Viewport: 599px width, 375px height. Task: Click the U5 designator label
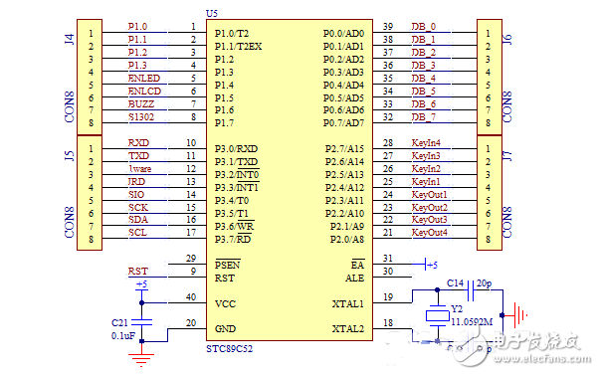[212, 13]
